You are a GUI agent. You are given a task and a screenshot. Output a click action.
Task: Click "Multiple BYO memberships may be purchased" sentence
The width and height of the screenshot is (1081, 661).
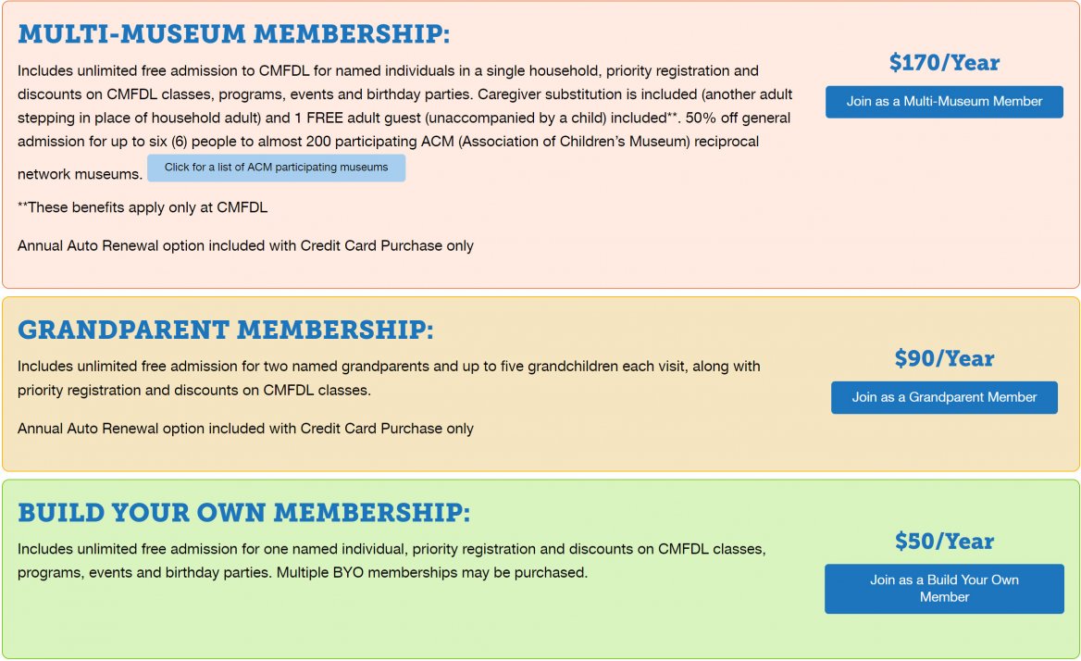(x=432, y=573)
